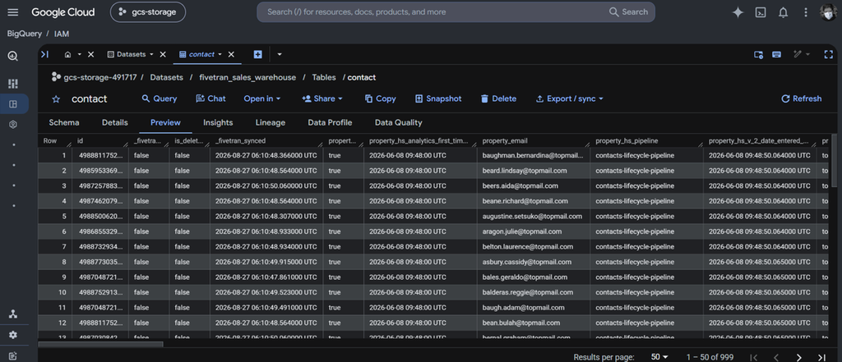
Task: Collapse the explorer pane toggle icon
Action: pyautogui.click(x=44, y=54)
